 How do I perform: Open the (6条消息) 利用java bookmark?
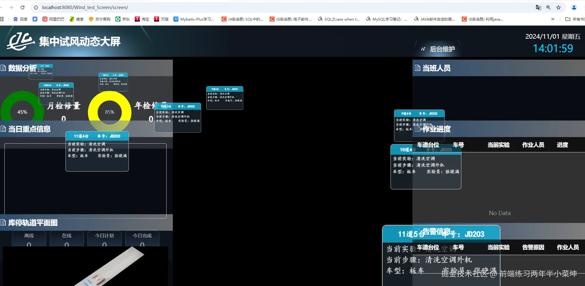(483, 19)
